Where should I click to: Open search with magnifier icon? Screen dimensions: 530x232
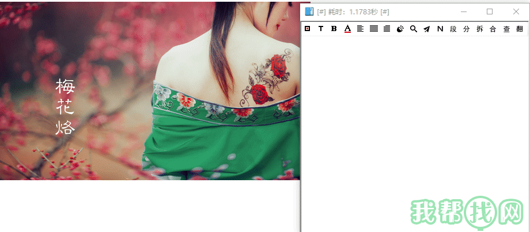click(413, 29)
